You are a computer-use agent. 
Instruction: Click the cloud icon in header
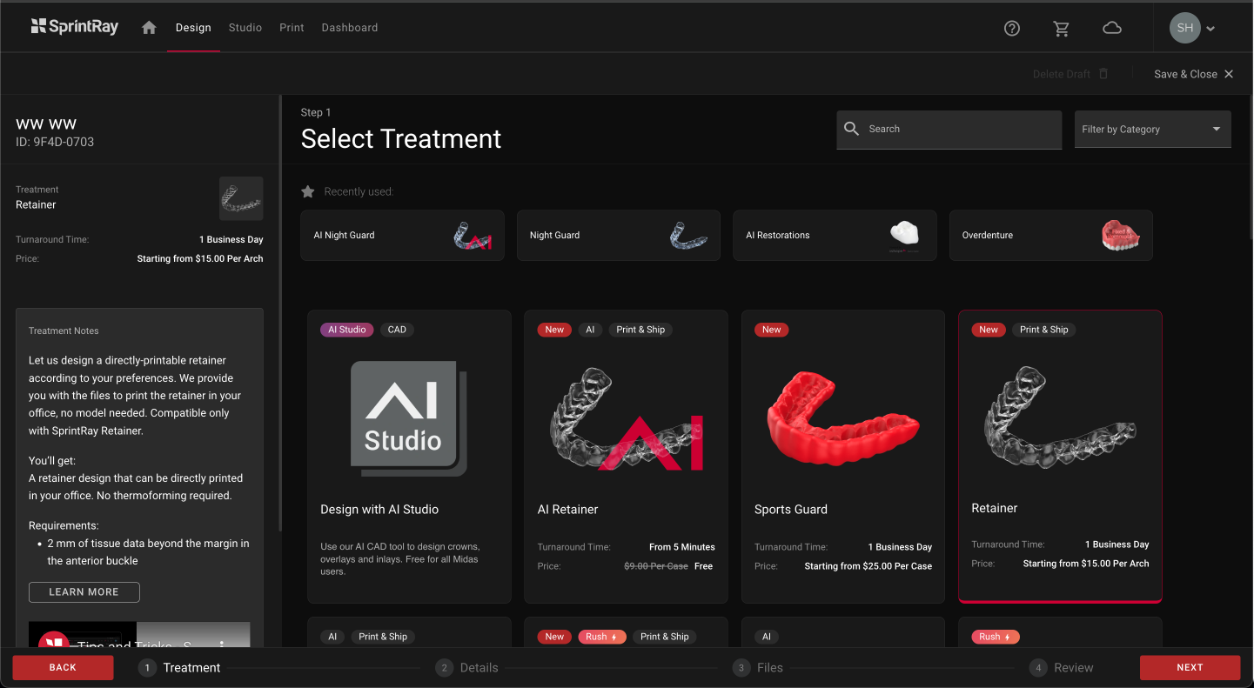pyautogui.click(x=1111, y=28)
